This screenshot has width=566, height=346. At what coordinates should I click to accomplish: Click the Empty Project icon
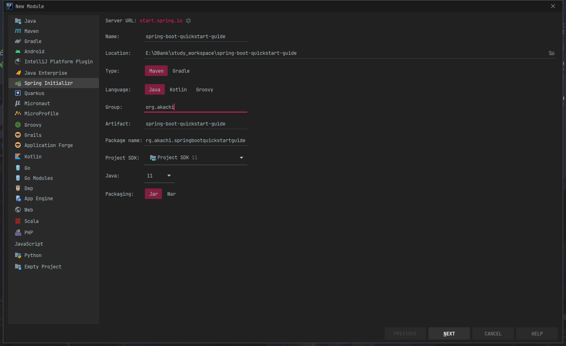click(18, 266)
